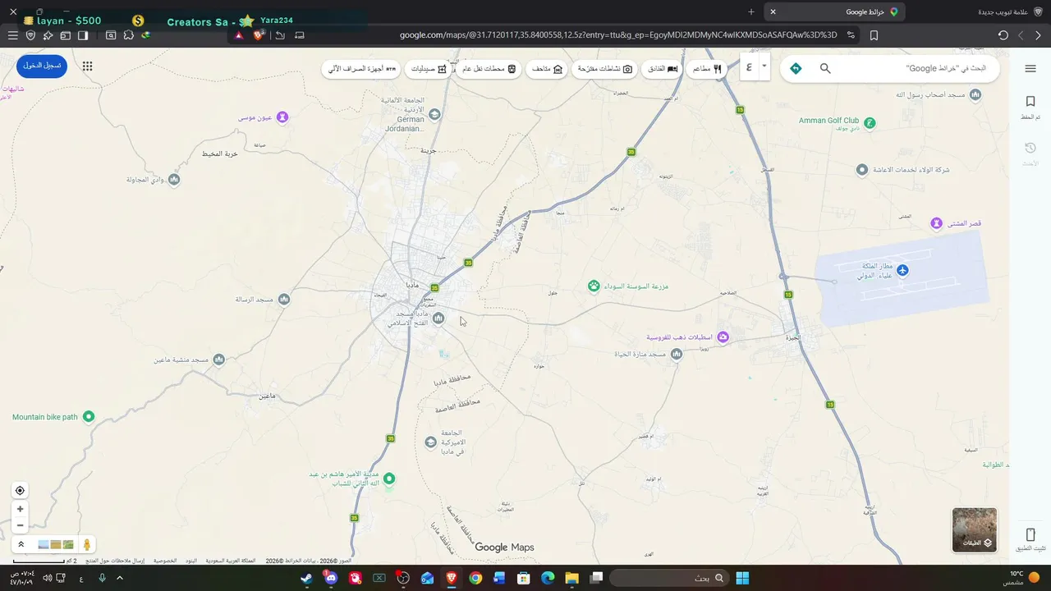Click German Jordanian University marker

click(435, 114)
